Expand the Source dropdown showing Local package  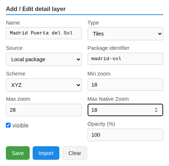[44, 59]
